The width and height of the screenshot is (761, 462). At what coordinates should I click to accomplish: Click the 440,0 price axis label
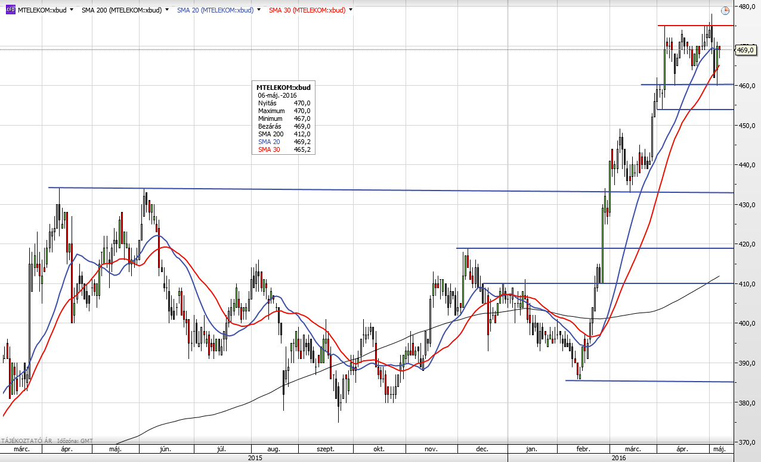[747, 165]
